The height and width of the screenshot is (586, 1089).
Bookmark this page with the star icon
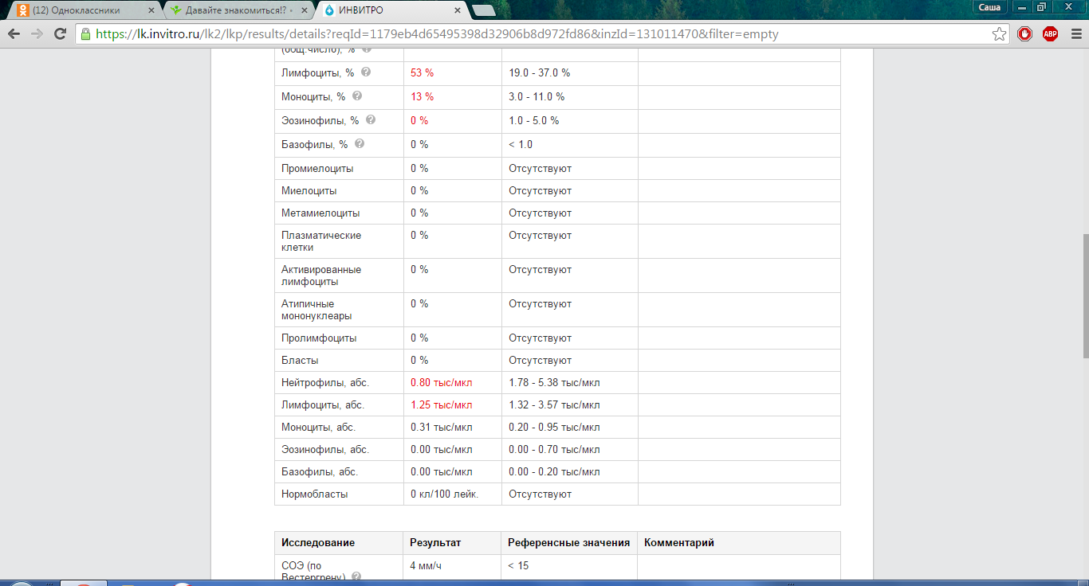click(999, 34)
